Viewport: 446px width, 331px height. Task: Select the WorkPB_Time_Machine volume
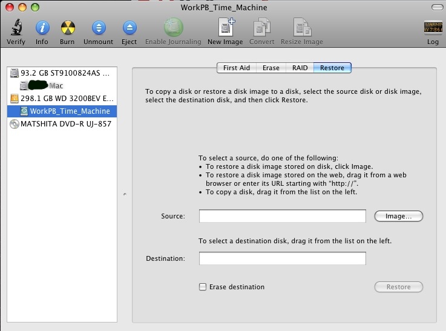(62, 111)
